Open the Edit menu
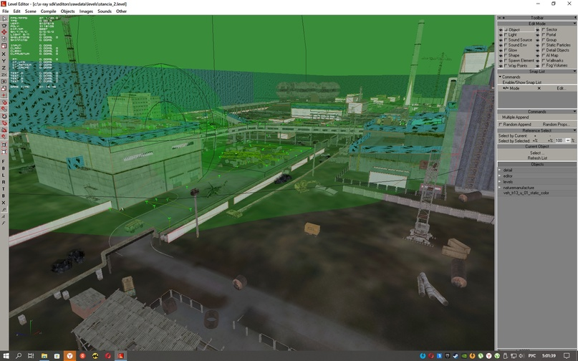Screen dimensions: 578x361 16,11
